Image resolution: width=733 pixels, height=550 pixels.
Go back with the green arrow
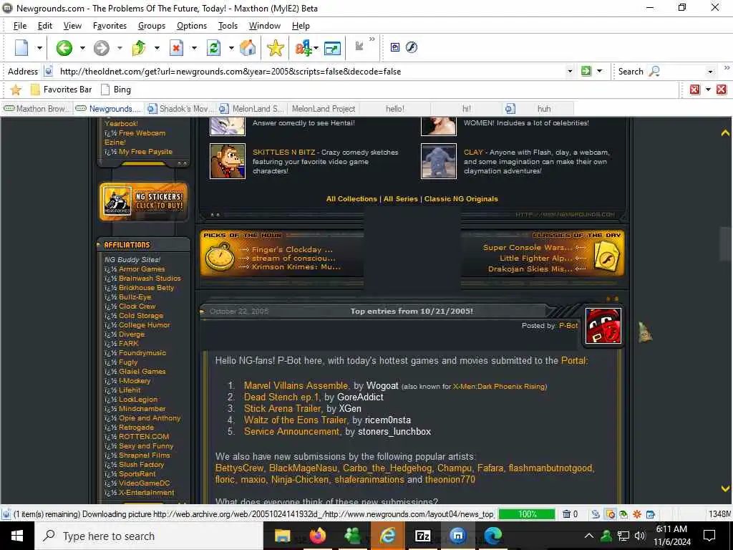tap(64, 47)
